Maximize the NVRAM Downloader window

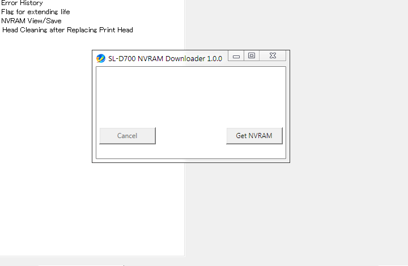click(x=252, y=56)
